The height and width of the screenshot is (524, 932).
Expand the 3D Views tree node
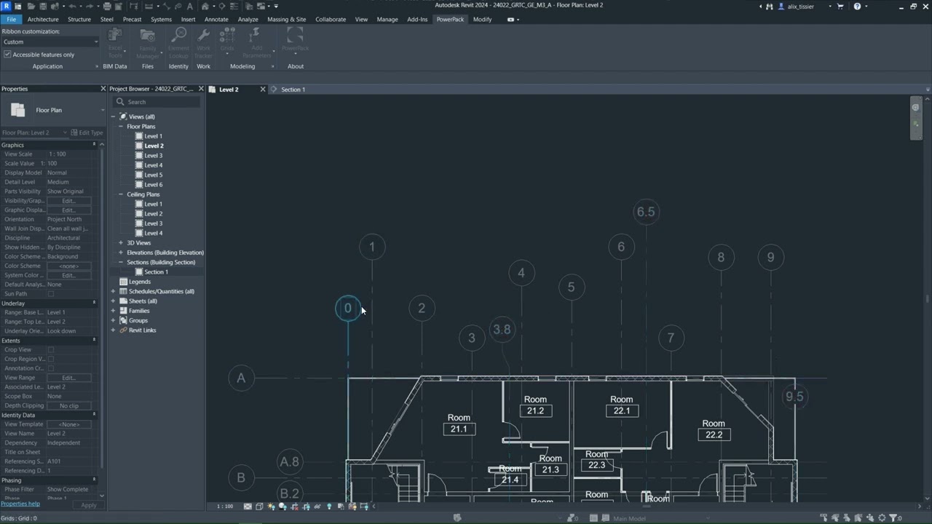121,243
